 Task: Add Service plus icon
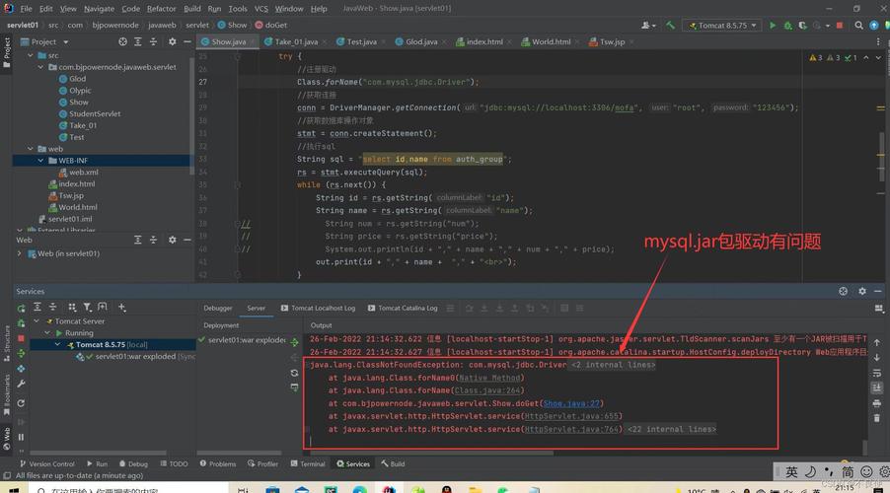coord(121,307)
